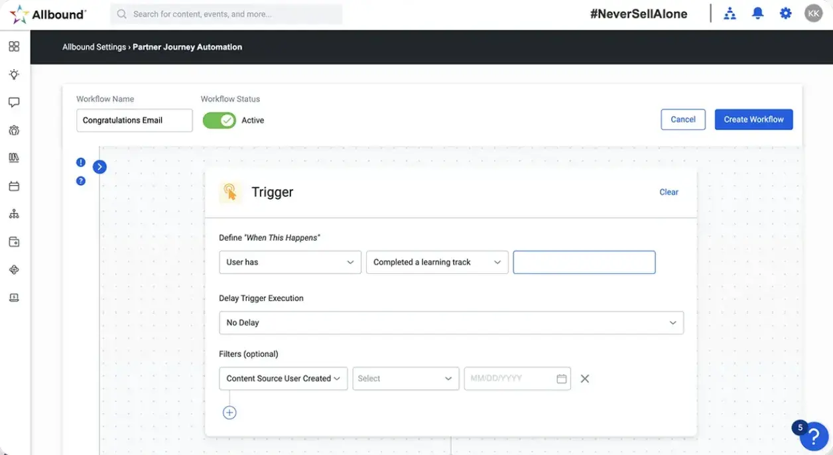Image resolution: width=833 pixels, height=455 pixels.
Task: Click the notifications bell icon
Action: [757, 13]
